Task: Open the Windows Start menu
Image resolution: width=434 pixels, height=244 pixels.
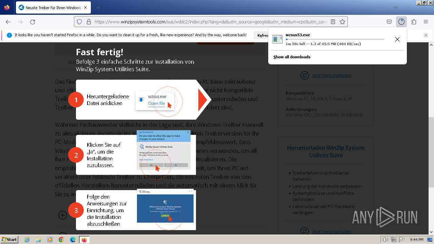Action: click(x=9, y=240)
